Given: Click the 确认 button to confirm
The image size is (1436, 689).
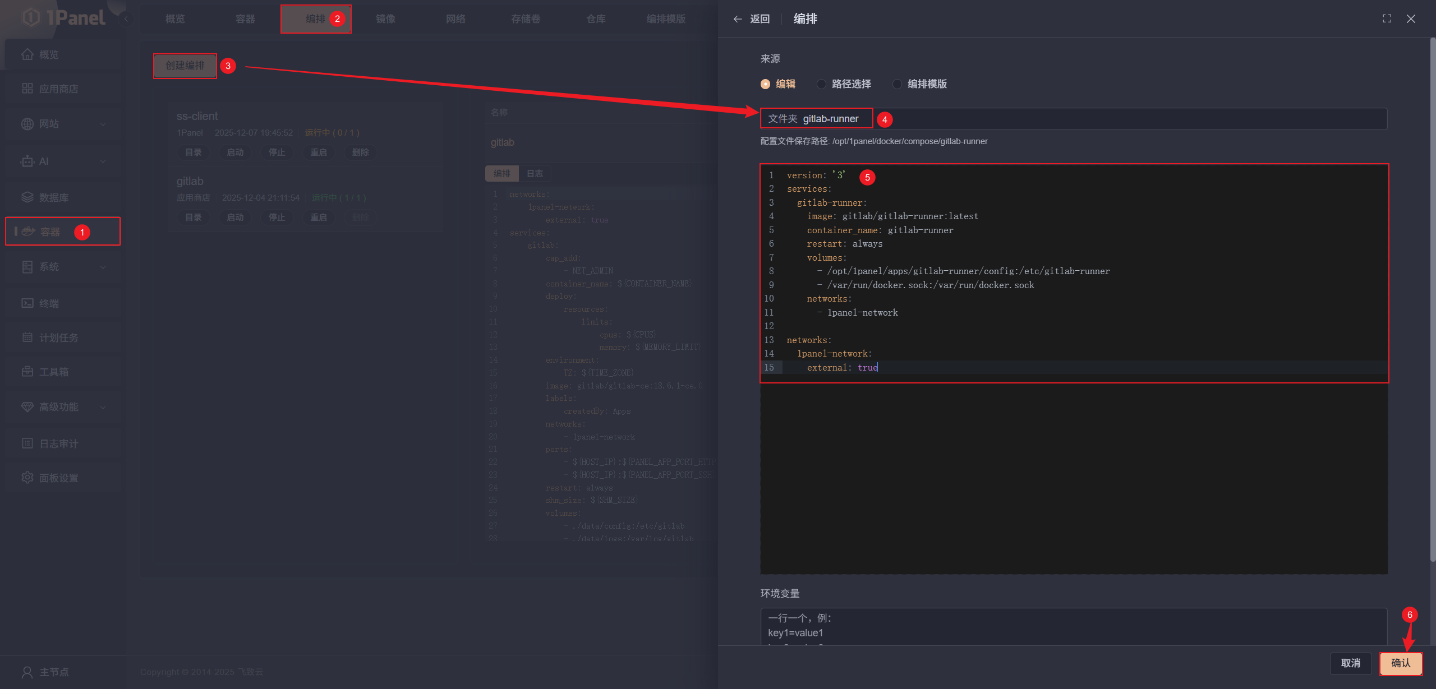Looking at the screenshot, I should tap(1400, 663).
